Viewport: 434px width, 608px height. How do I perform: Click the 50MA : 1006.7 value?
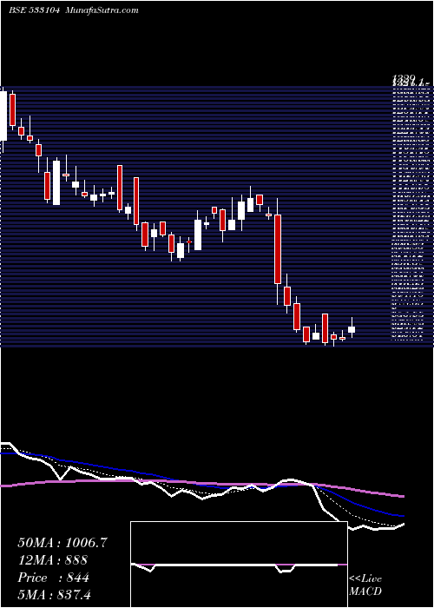click(62, 543)
